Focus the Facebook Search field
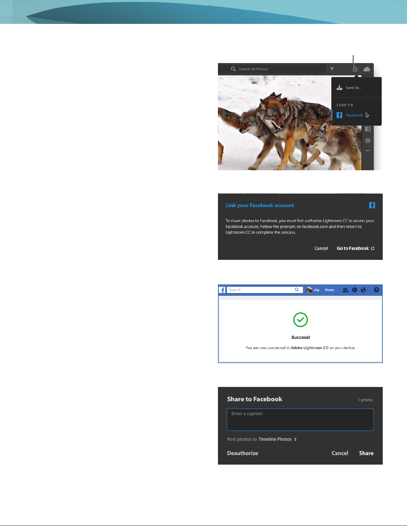407x526 pixels. tap(259, 290)
